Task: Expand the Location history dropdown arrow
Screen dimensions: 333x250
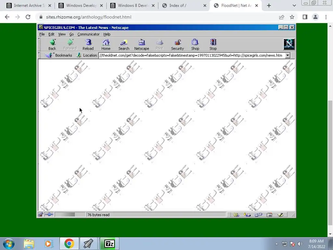Action: tap(287, 55)
